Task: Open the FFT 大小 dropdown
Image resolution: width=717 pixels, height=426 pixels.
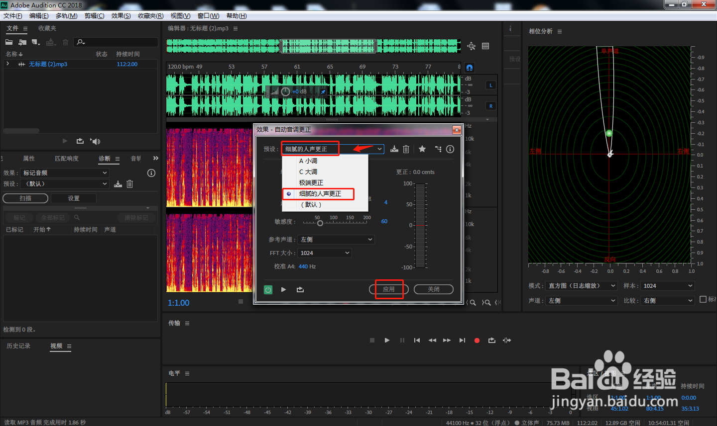Action: tap(325, 253)
